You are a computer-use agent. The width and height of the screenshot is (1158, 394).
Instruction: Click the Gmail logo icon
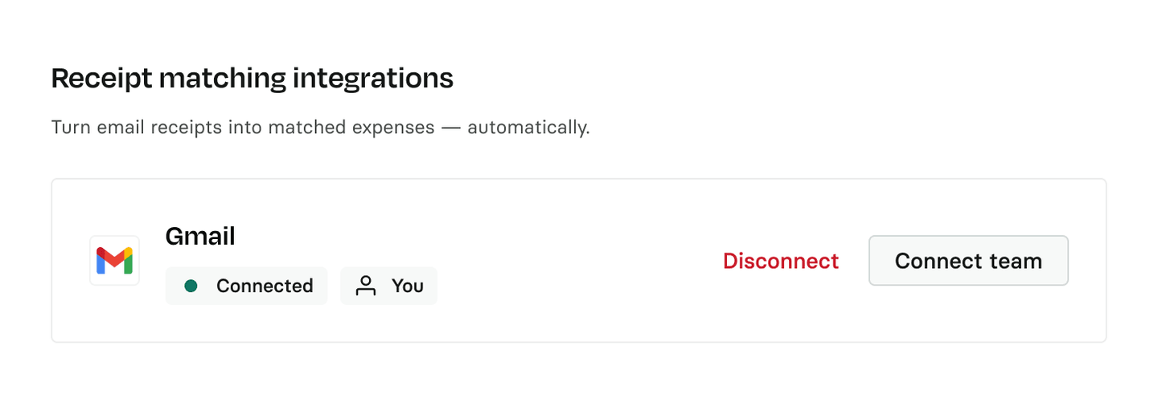pyautogui.click(x=114, y=261)
